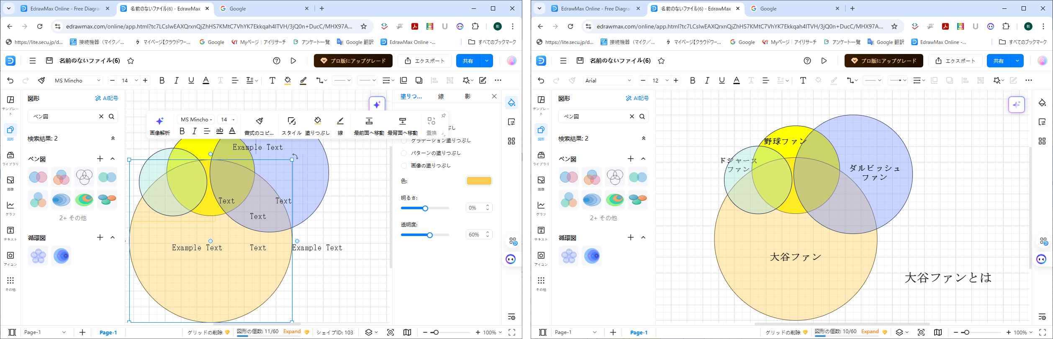Star the file name in the right window
1053x339 pixels.
point(661,61)
